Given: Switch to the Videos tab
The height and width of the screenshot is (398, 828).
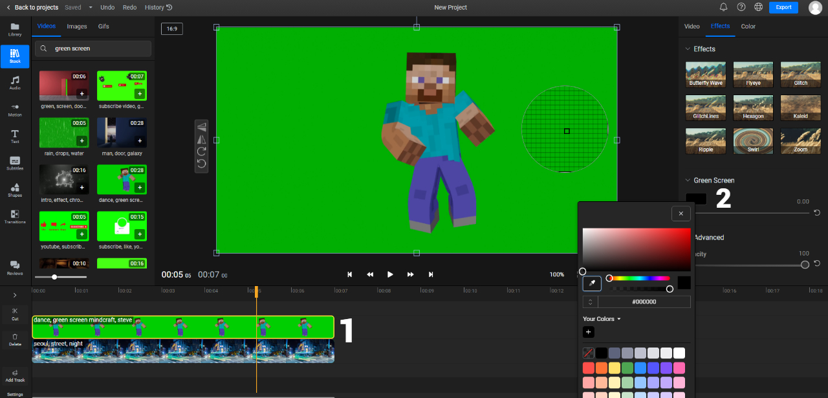Looking at the screenshot, I should (47, 27).
